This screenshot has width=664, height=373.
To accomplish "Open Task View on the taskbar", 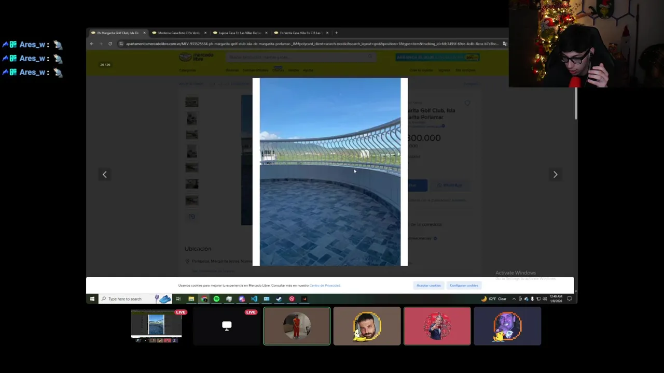I will (x=178, y=299).
